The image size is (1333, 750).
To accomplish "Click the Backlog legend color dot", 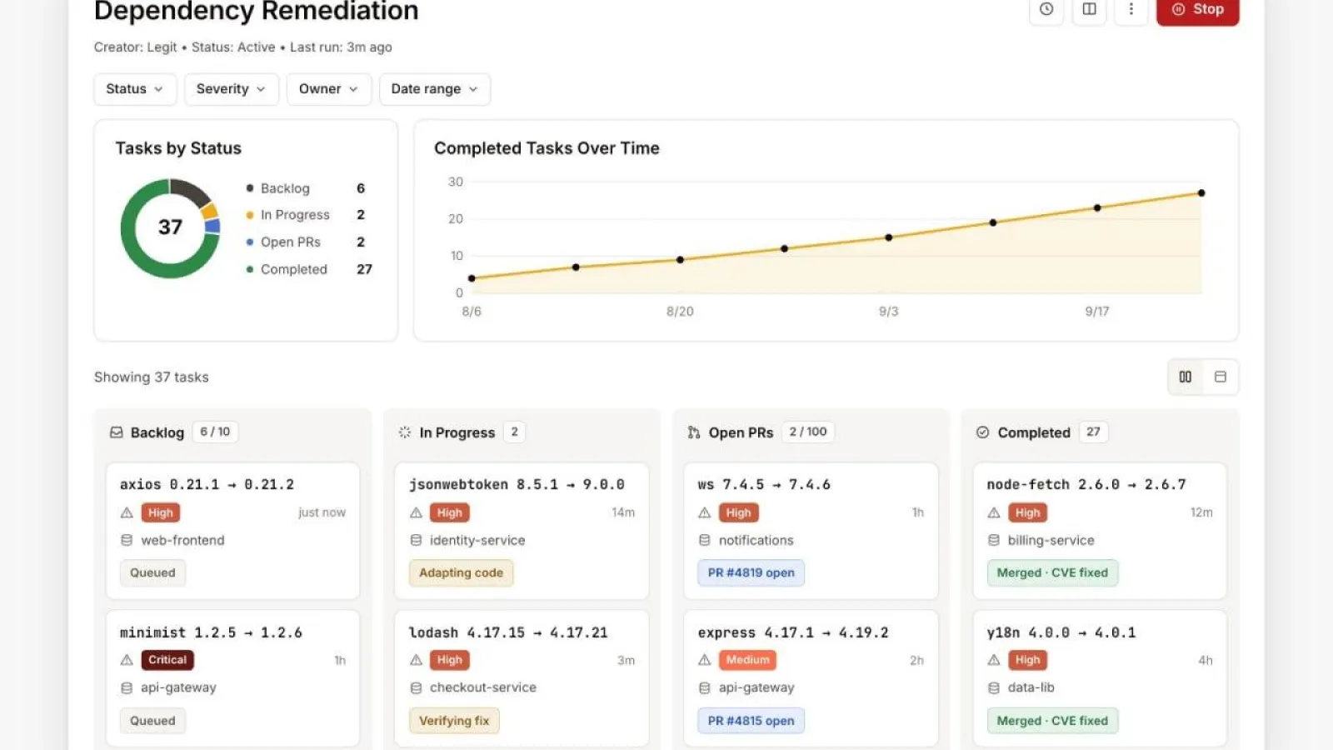I will [250, 188].
